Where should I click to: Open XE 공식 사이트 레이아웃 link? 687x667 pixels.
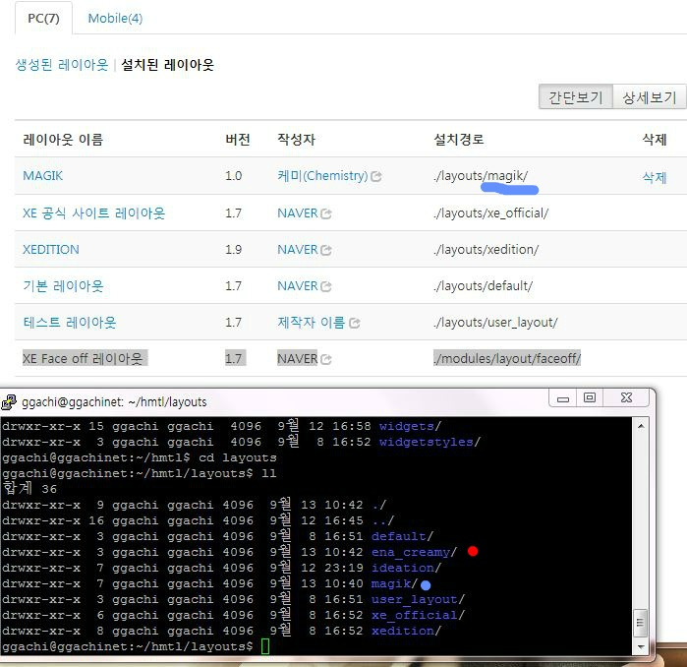click(x=93, y=213)
